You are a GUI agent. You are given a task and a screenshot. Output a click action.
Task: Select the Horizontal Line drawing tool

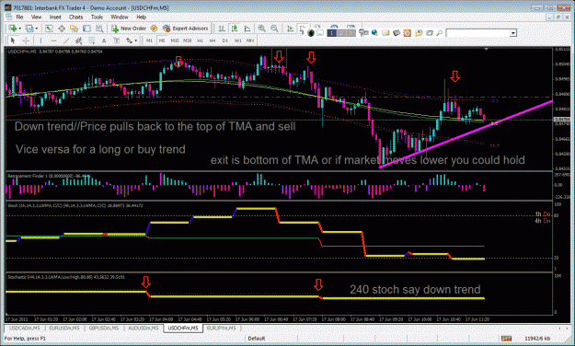(53, 40)
